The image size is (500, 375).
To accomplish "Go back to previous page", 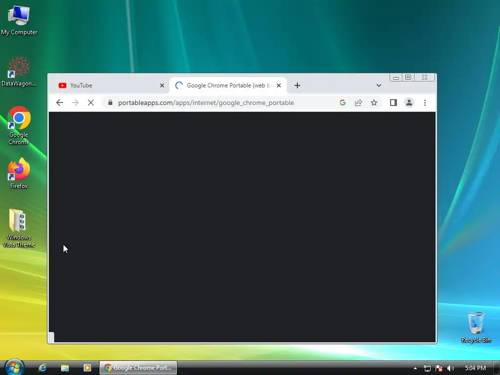I will pos(60,103).
